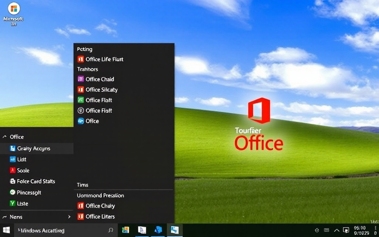Select the highlighted Graiiy Accyns entry
The height and width of the screenshot is (237, 379).
click(x=37, y=148)
